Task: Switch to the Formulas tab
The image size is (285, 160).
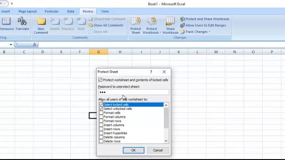Action: [52, 12]
